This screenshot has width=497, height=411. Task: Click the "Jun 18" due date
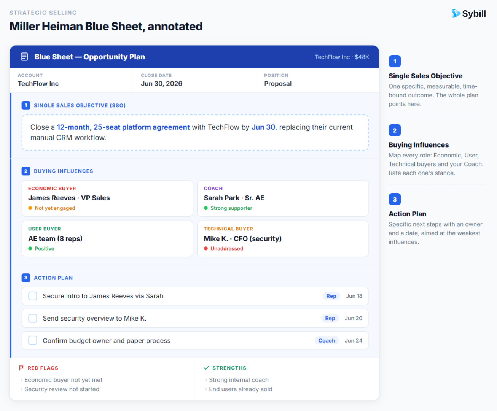(x=354, y=296)
